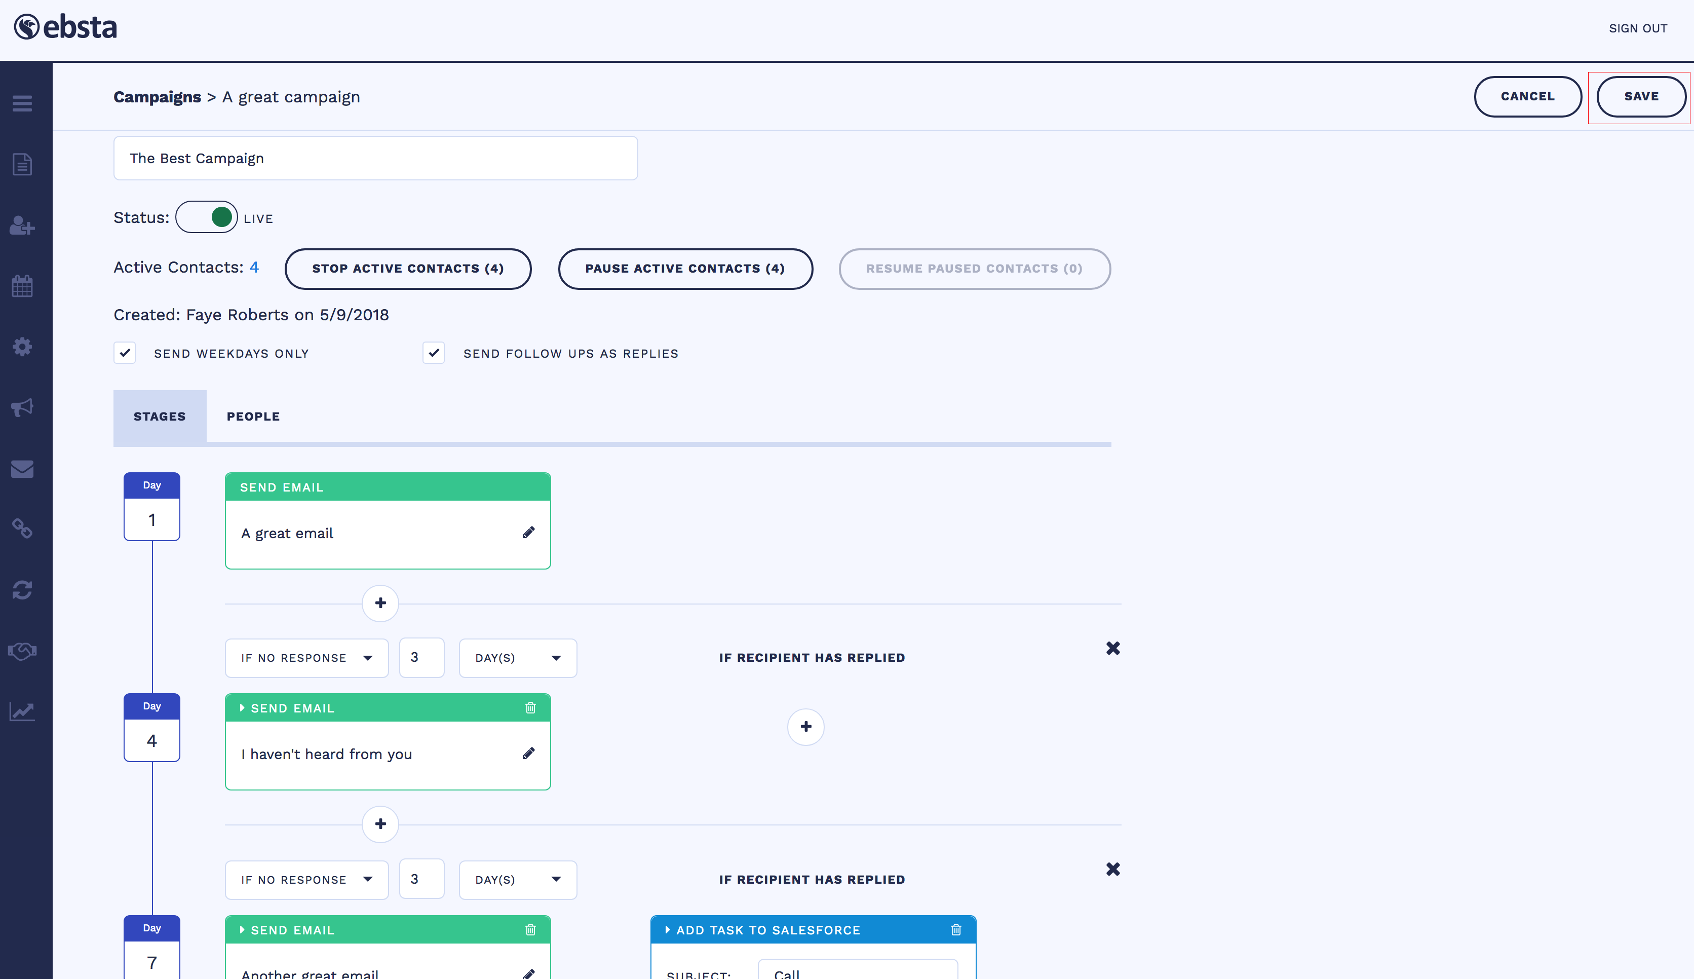The width and height of the screenshot is (1694, 979).
Task: Open the calendar sidebar icon
Action: (x=22, y=286)
